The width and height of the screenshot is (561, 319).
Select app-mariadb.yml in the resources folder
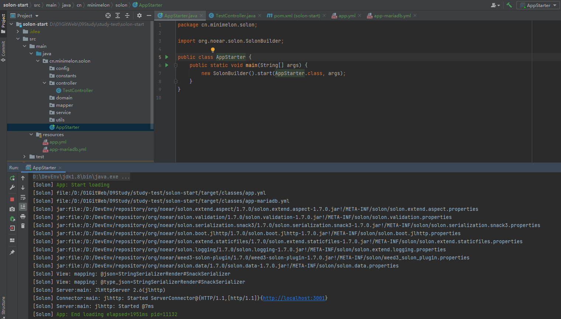pos(67,149)
